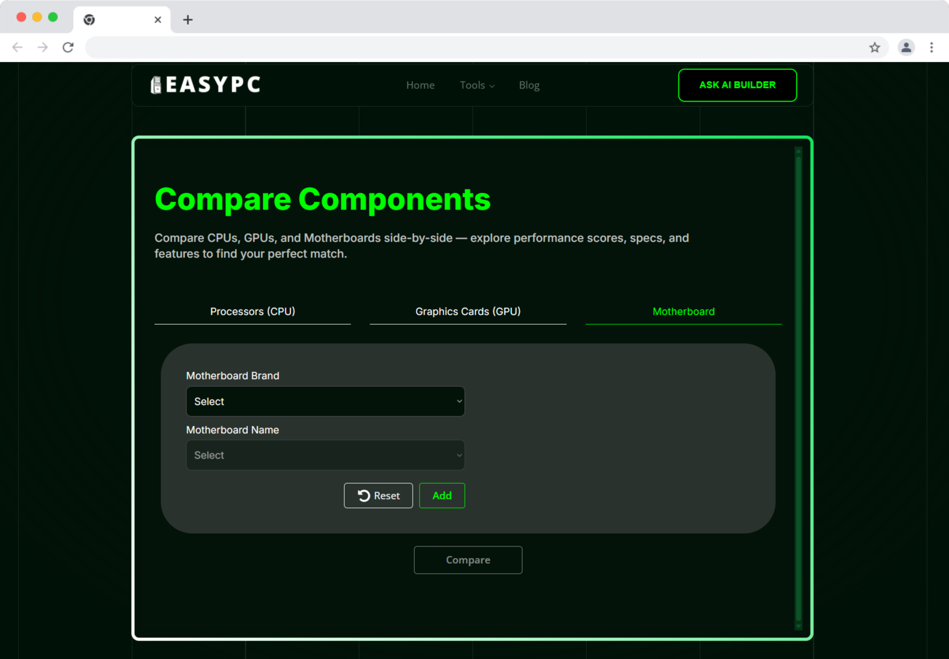The image size is (949, 659).
Task: Open the Tools dropdown in the navigation
Action: tap(476, 85)
